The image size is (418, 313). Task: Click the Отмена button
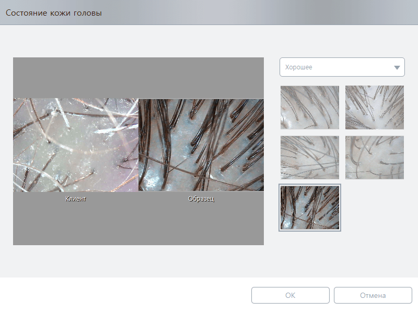pyautogui.click(x=373, y=295)
